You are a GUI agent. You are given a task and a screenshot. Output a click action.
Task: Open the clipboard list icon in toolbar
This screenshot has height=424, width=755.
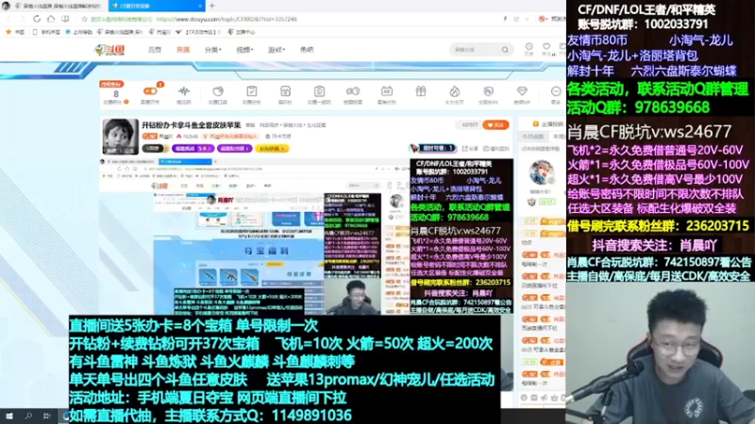pyautogui.click(x=319, y=91)
